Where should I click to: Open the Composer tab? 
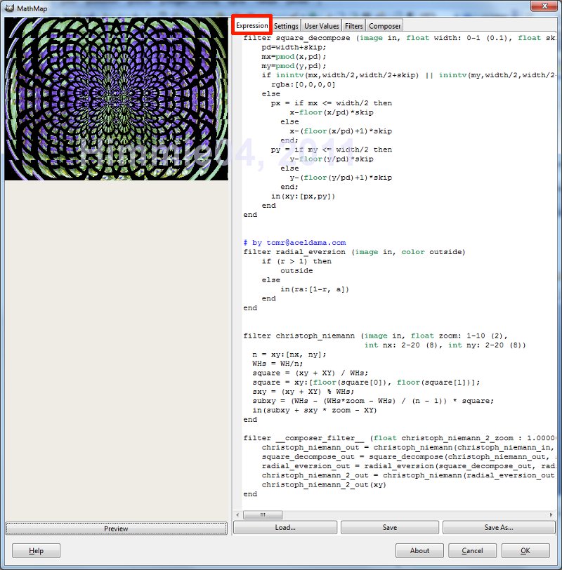pyautogui.click(x=384, y=26)
